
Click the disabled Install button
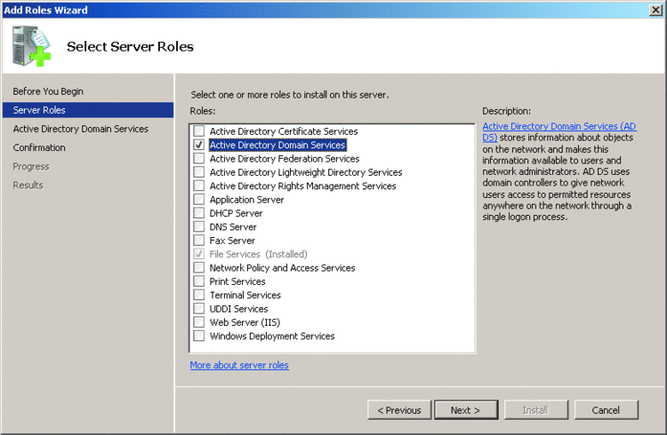(535, 410)
